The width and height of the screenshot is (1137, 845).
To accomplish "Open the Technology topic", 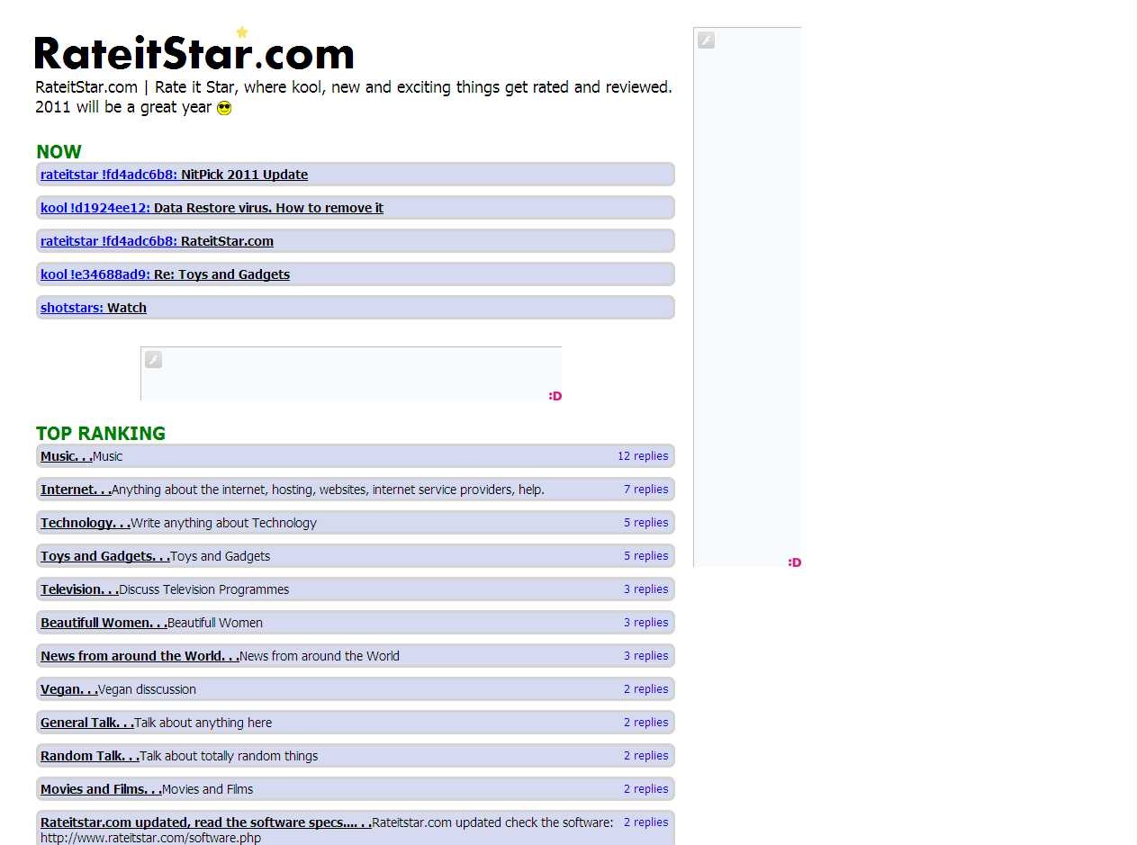I will click(x=86, y=523).
